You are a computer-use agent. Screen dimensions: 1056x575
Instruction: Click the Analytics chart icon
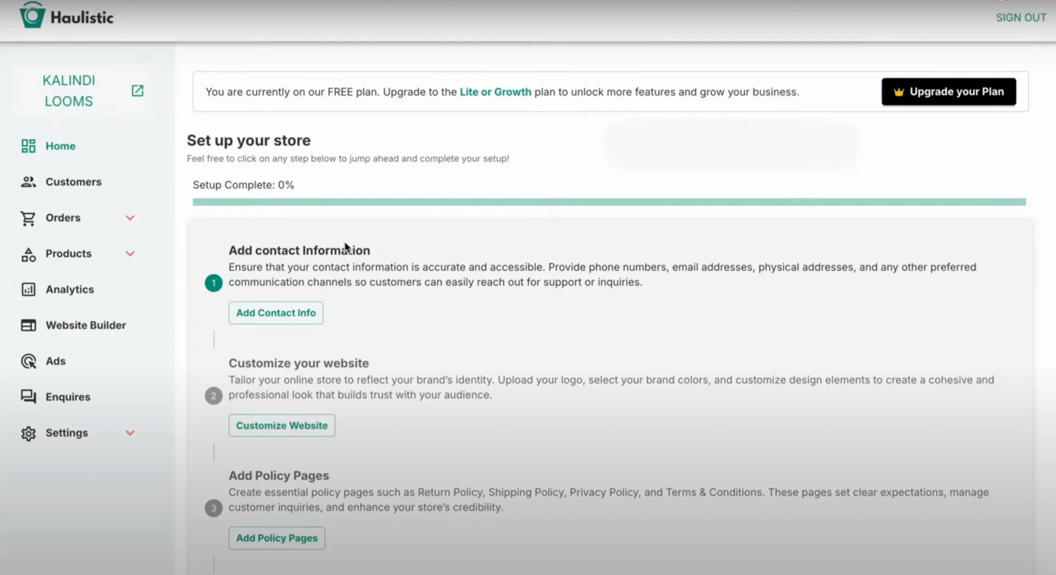(x=28, y=290)
